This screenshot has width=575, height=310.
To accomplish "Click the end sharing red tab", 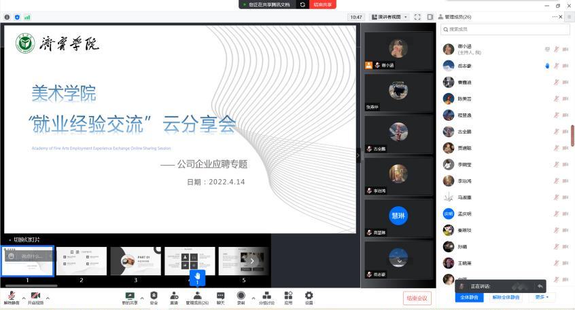I will click(324, 4).
